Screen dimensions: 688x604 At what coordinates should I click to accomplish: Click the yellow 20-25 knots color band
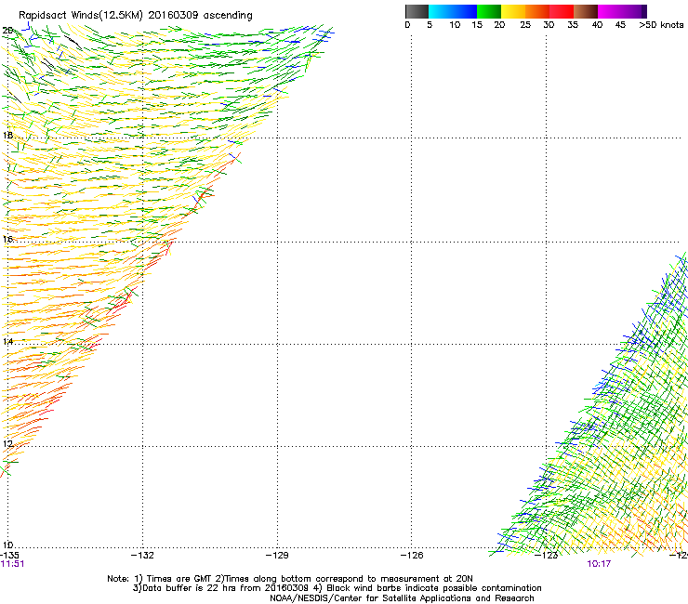point(513,11)
